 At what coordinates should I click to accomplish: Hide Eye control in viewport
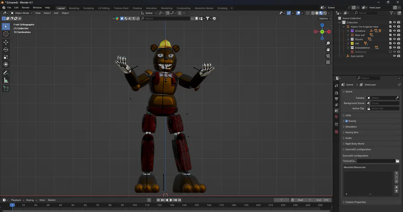coord(394,56)
